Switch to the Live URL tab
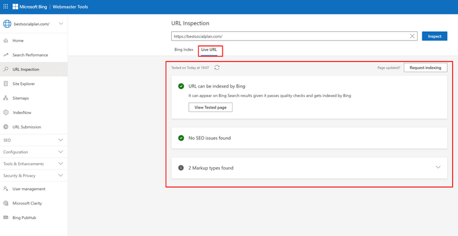This screenshot has width=458, height=236. 209,49
